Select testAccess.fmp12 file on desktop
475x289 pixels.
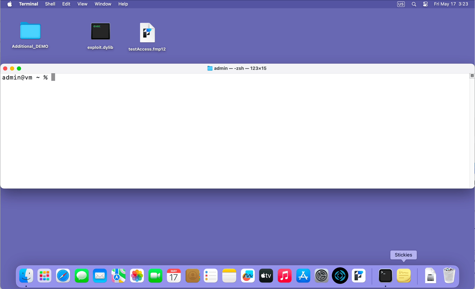coord(147,33)
